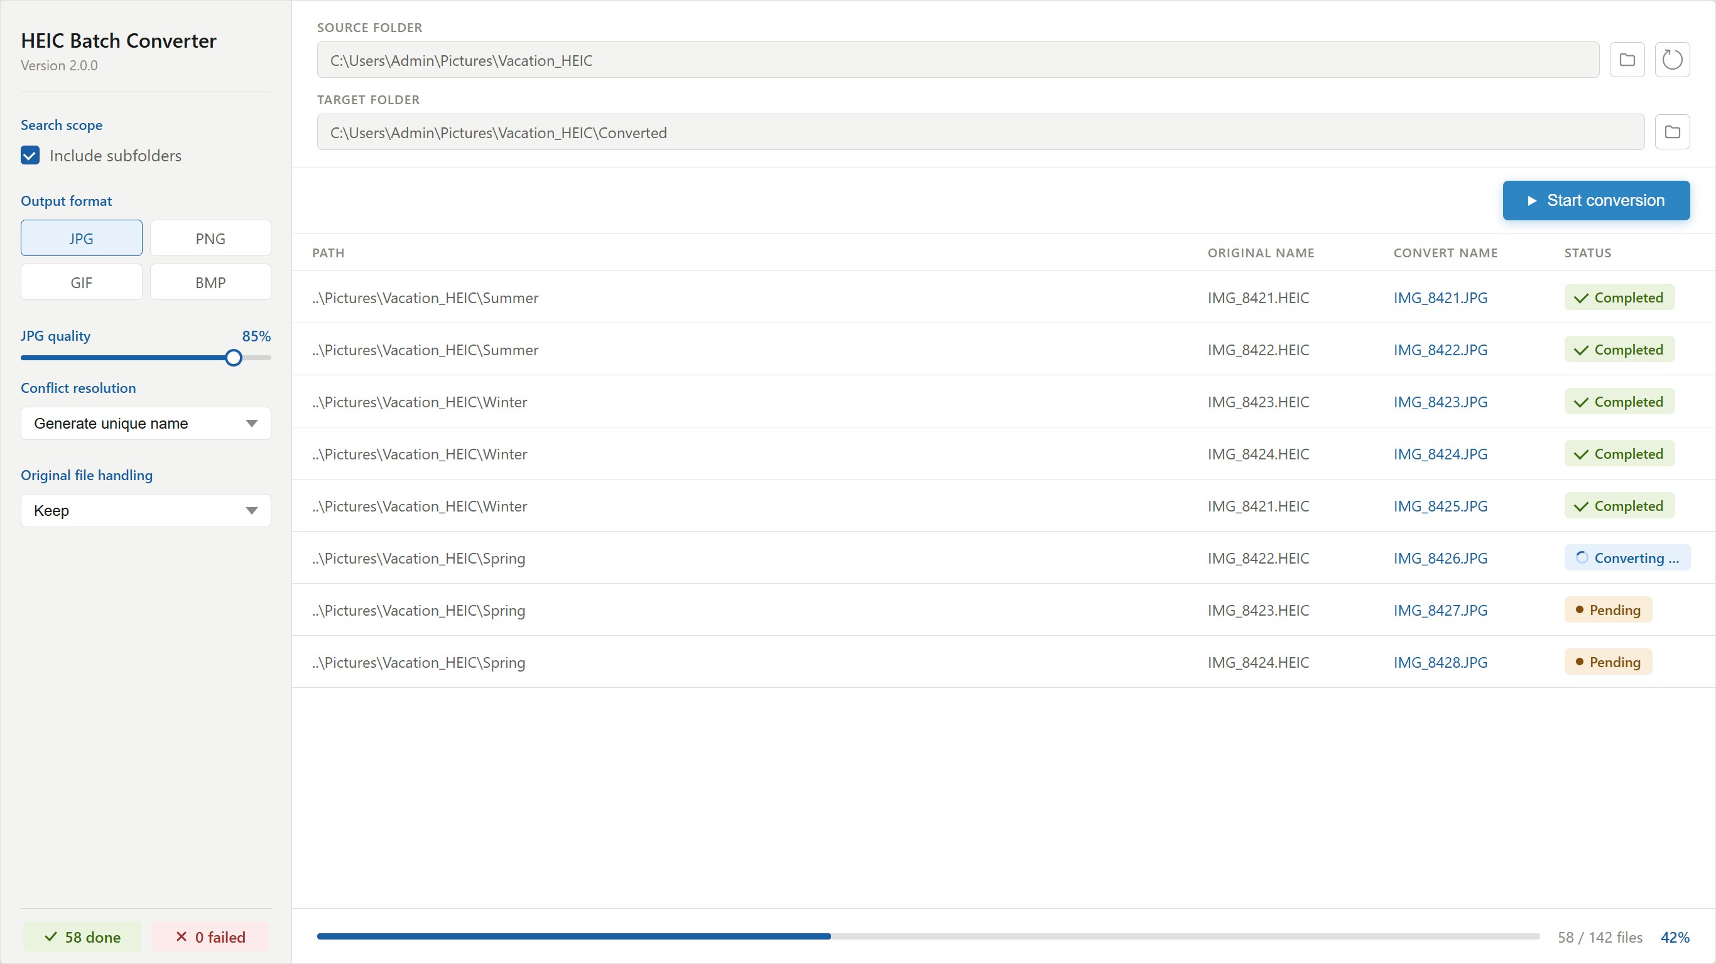Click the Converting status badge for IMG_8426.JPG

click(x=1627, y=558)
